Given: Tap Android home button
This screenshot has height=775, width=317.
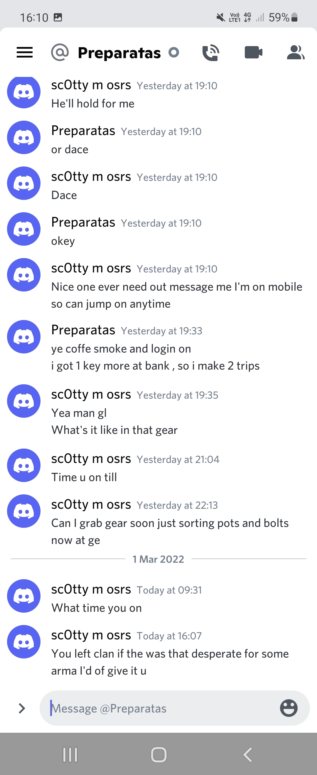Looking at the screenshot, I should click(158, 754).
